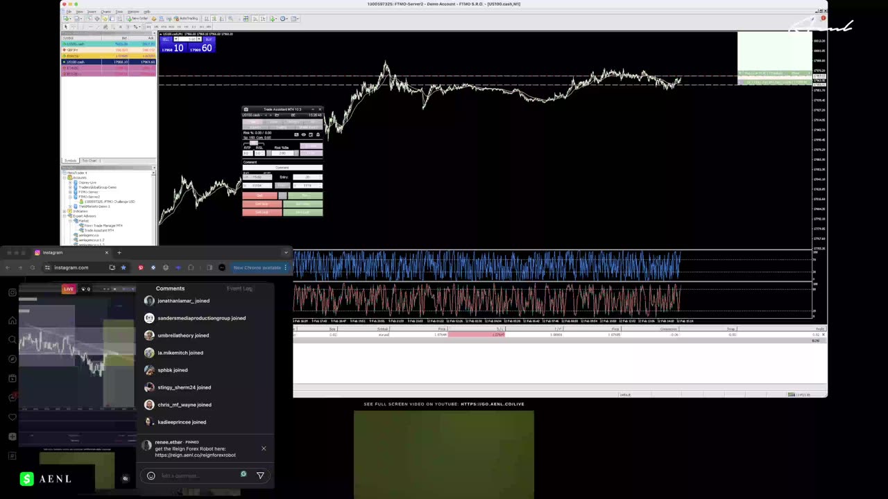The height and width of the screenshot is (499, 888).
Task: Expand the TradersGlobalGroup-Demo node
Action: 70,187
